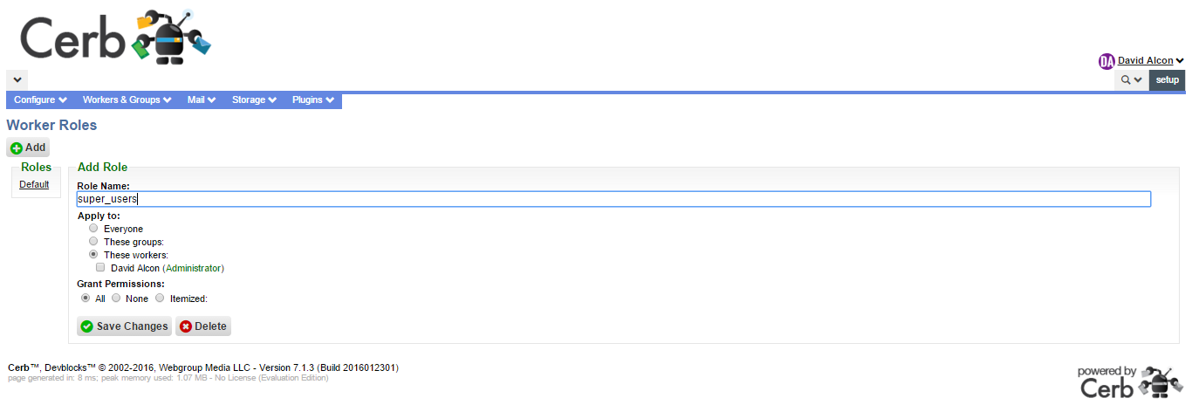Open the Mail menu

click(201, 100)
